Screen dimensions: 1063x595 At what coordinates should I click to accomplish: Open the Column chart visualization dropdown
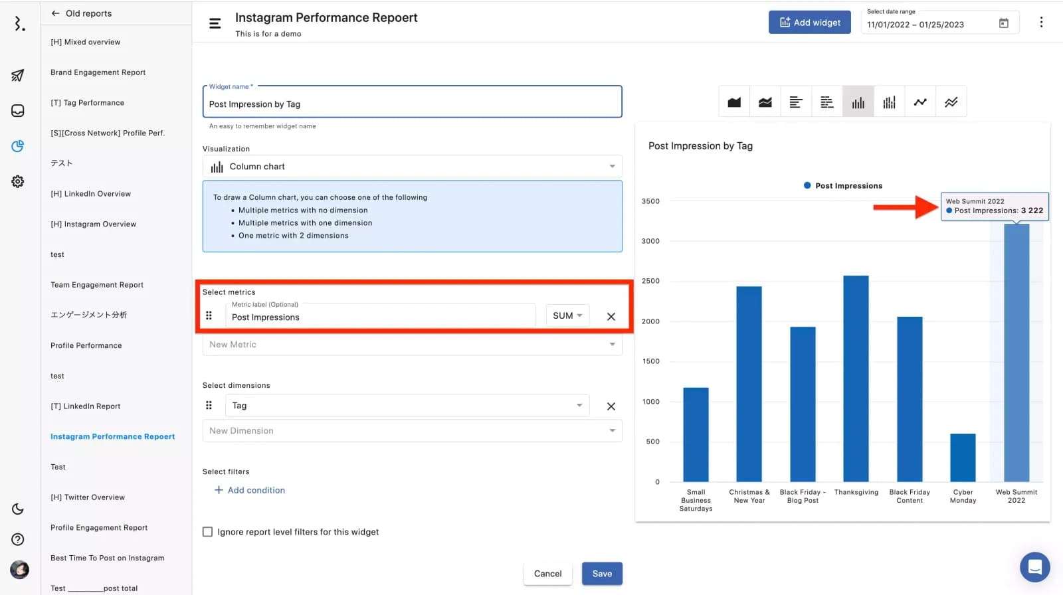412,167
